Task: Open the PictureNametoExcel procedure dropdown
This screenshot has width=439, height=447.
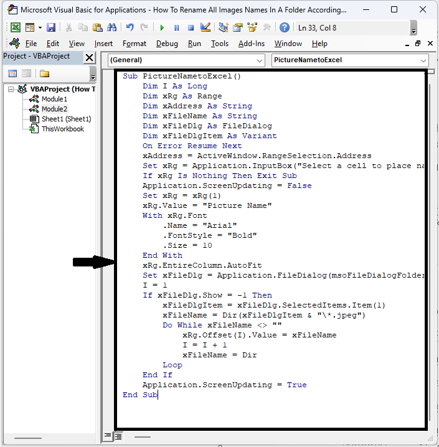Action: pos(423,60)
